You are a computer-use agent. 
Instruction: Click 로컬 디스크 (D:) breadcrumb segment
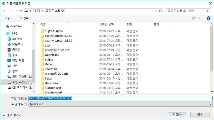click(55, 11)
